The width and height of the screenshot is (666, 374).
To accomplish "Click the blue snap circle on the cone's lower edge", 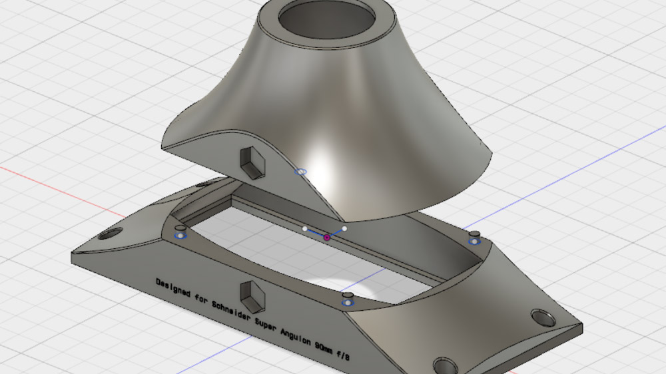I will 300,172.
